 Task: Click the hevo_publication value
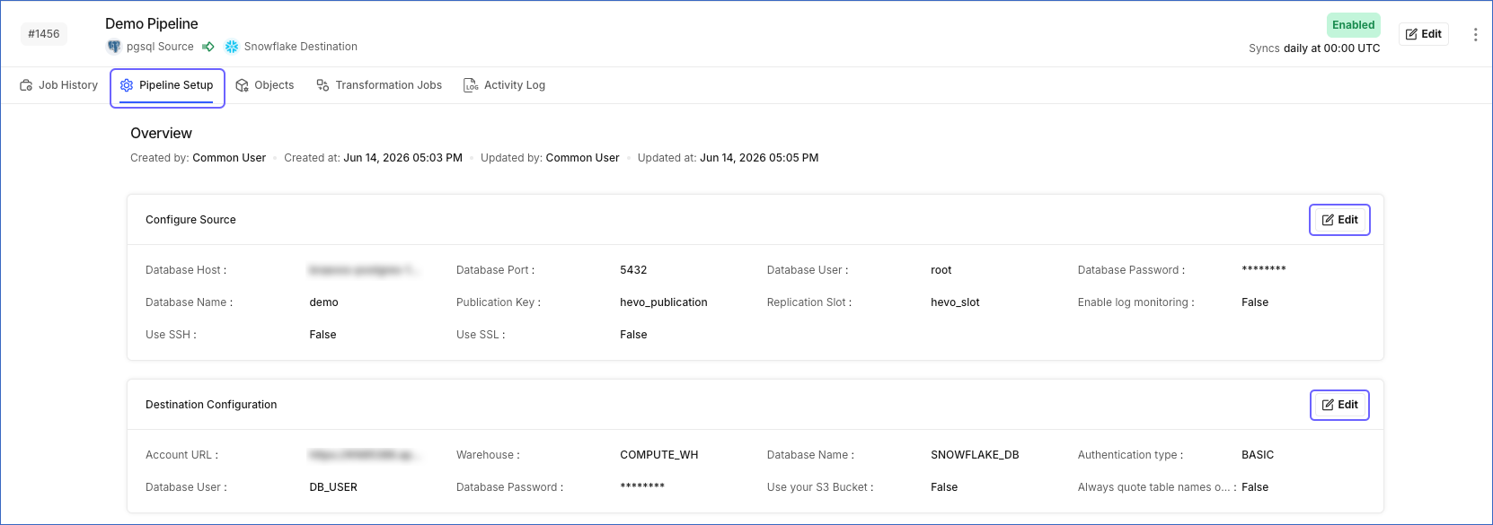pos(664,302)
